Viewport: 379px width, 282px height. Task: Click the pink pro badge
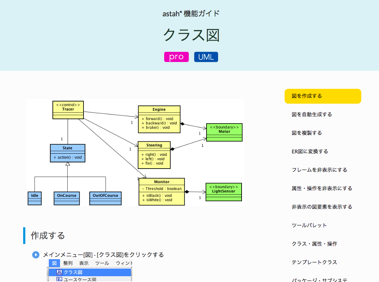click(x=176, y=57)
